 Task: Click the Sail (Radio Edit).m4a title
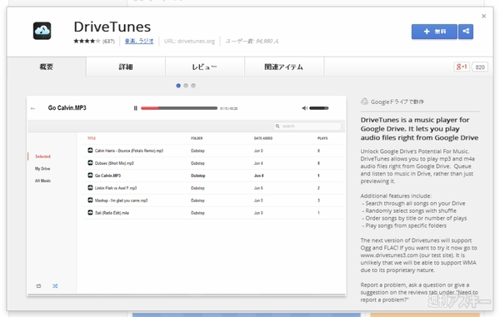(x=112, y=213)
